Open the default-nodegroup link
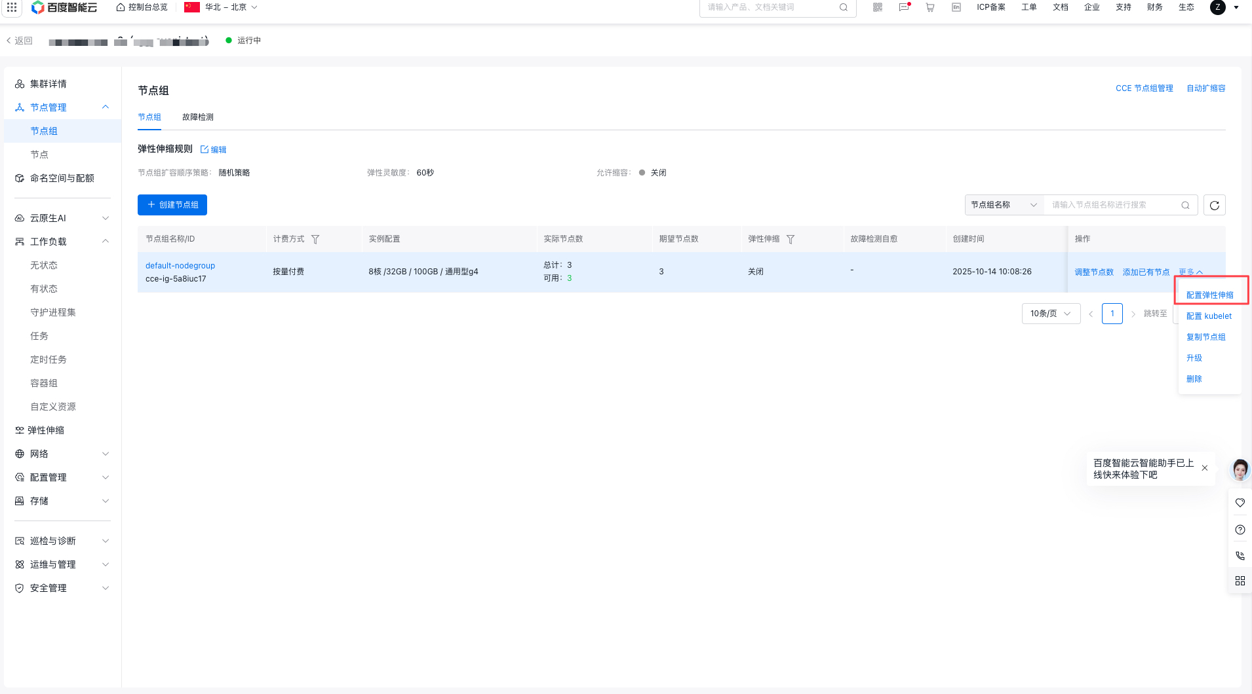The width and height of the screenshot is (1252, 694). click(180, 266)
